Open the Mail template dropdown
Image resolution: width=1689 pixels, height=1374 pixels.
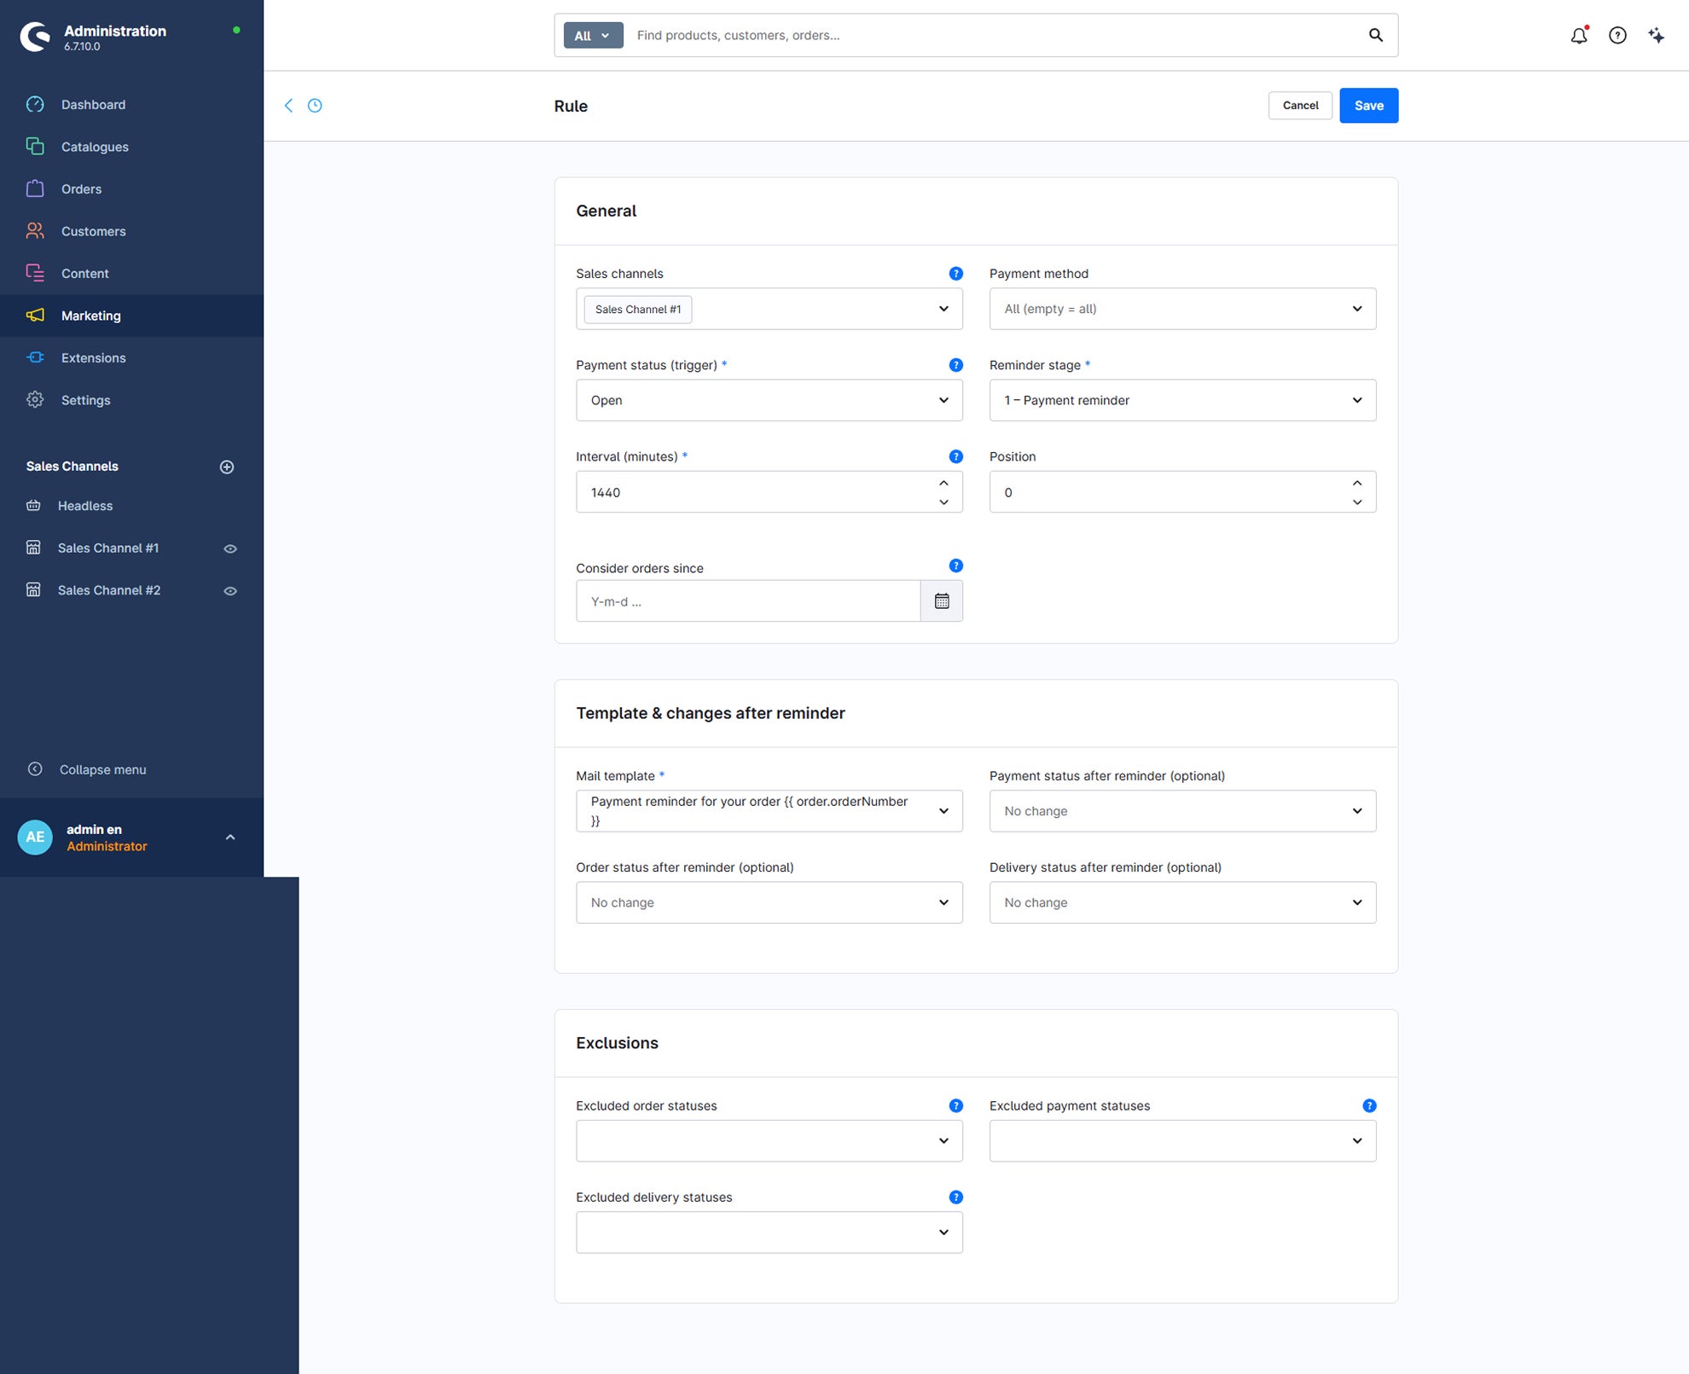click(x=769, y=811)
